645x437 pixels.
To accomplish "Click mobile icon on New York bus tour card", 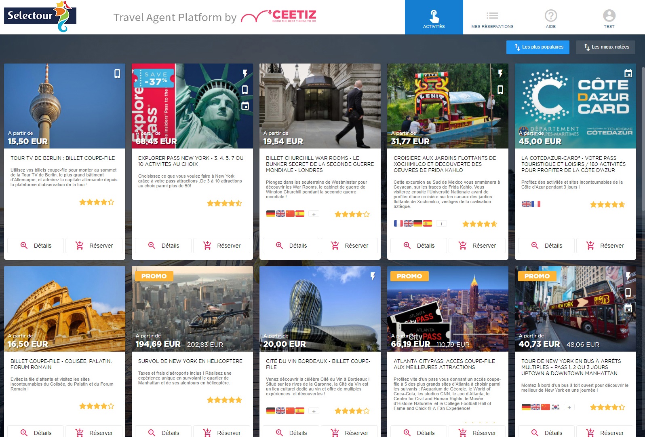I will [x=628, y=293].
